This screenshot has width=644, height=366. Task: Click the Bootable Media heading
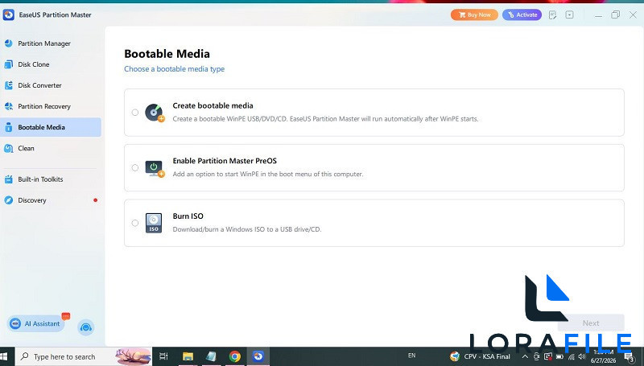coord(167,54)
